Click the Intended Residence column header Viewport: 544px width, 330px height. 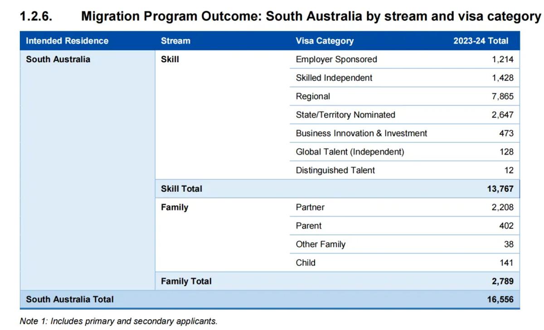click(67, 41)
